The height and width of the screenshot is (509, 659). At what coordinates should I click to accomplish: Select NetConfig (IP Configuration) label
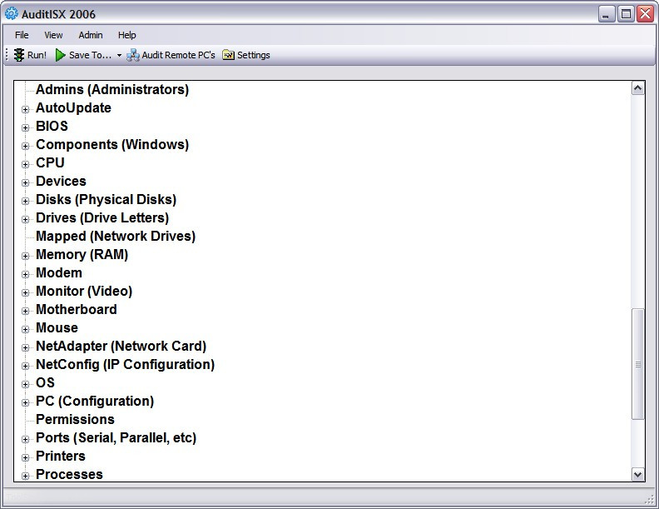point(126,365)
